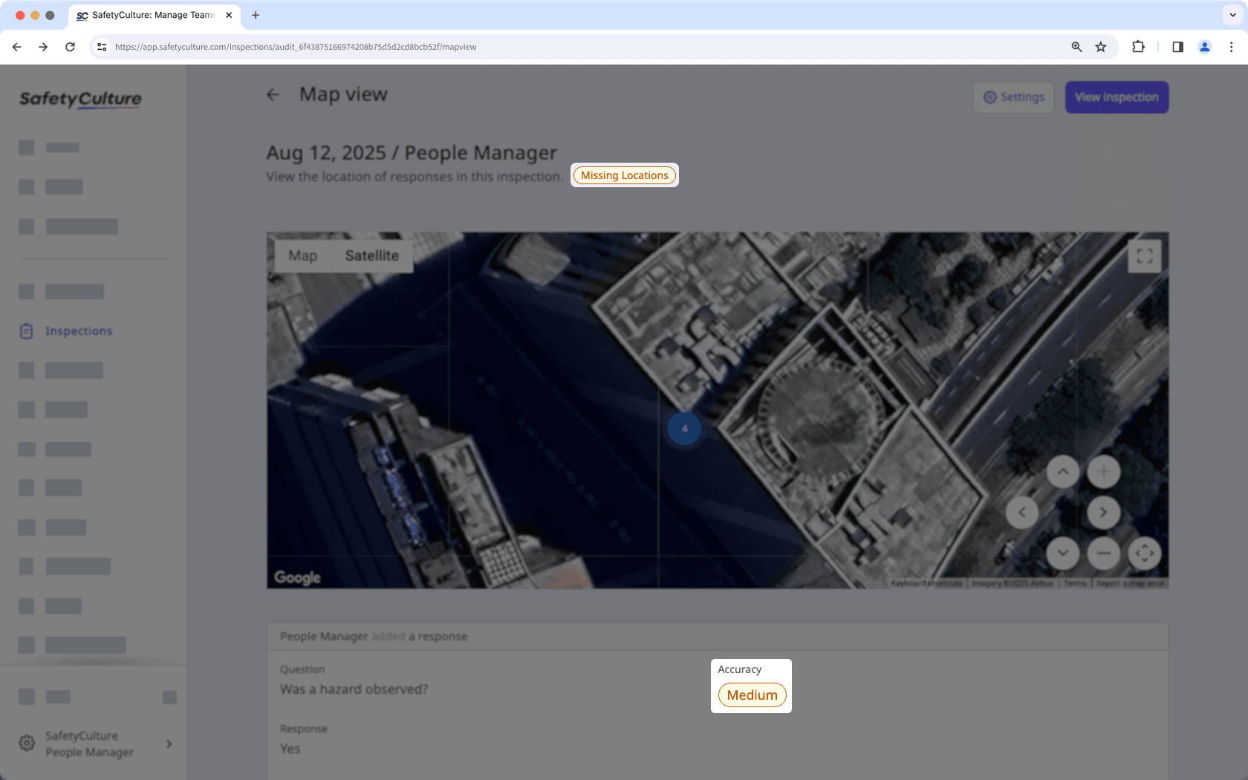Open Inspections from the sidebar

[78, 331]
